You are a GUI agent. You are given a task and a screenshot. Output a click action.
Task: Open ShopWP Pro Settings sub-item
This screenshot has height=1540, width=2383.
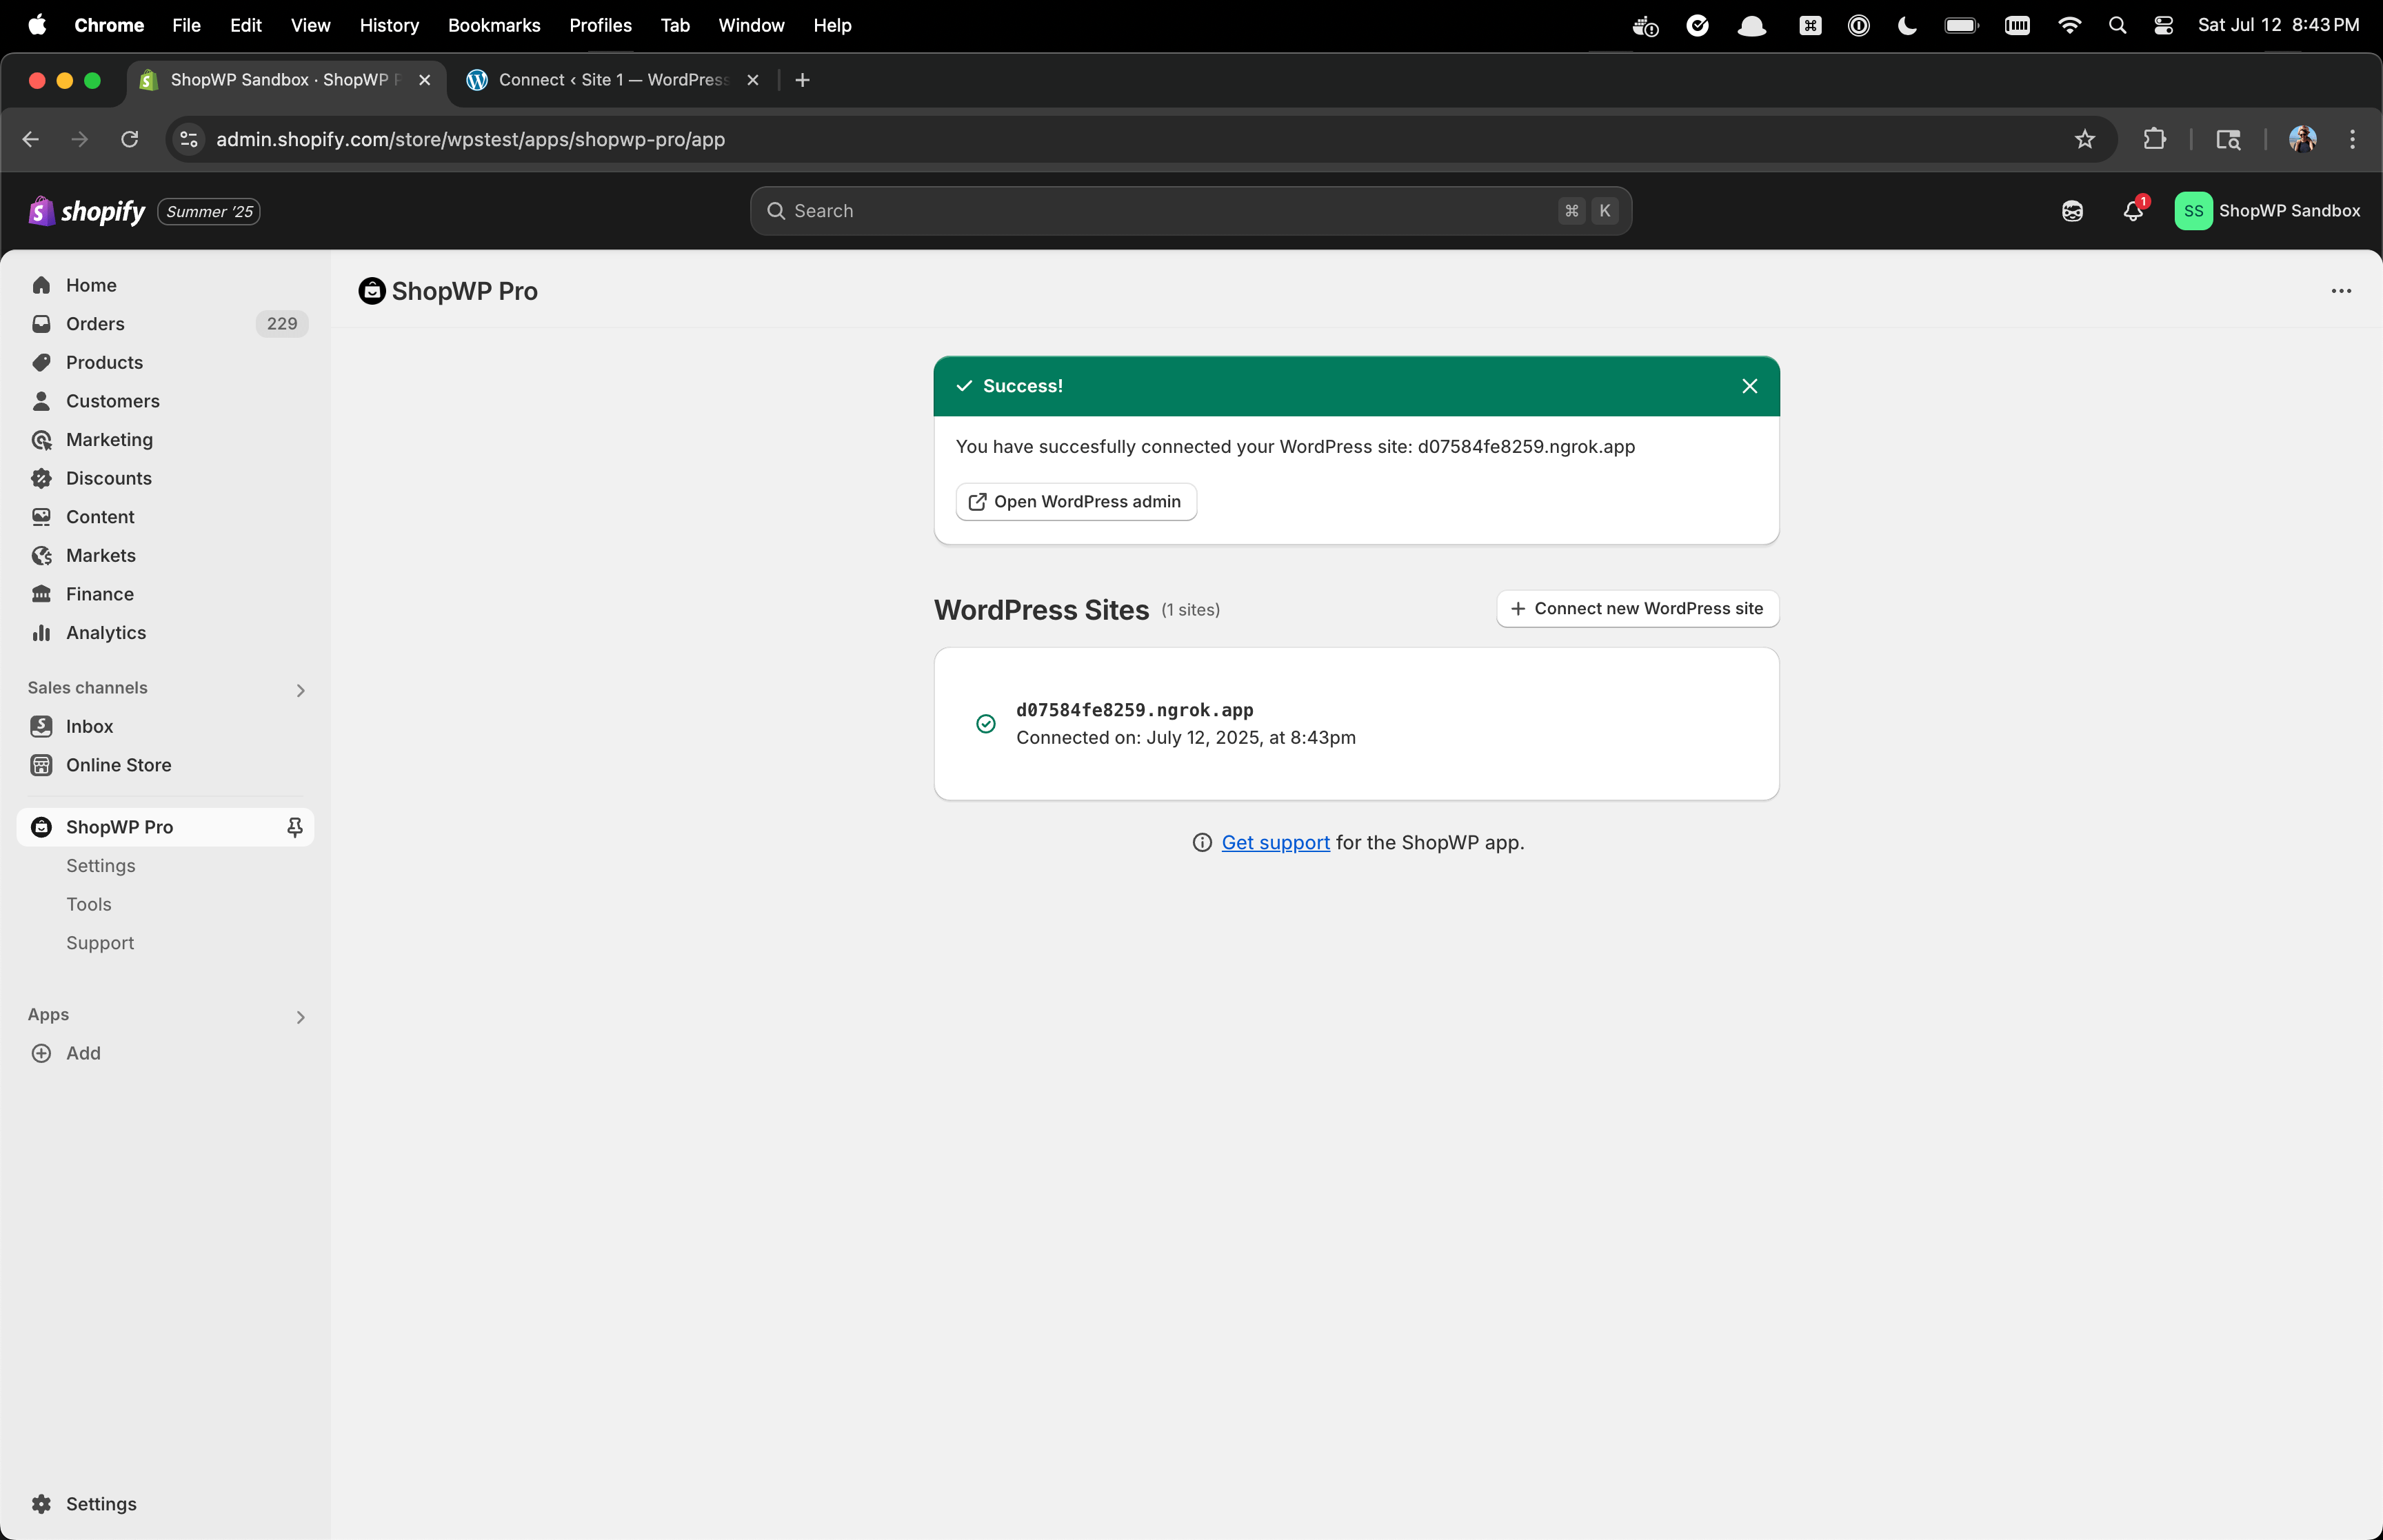[x=101, y=866]
